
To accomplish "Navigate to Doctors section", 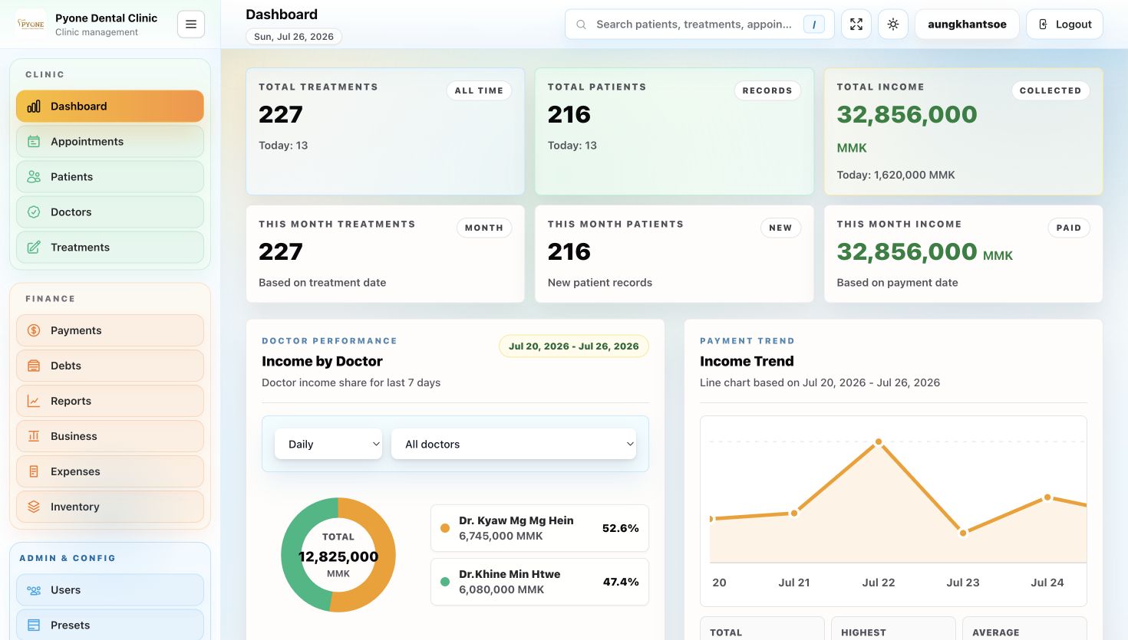I will (110, 212).
